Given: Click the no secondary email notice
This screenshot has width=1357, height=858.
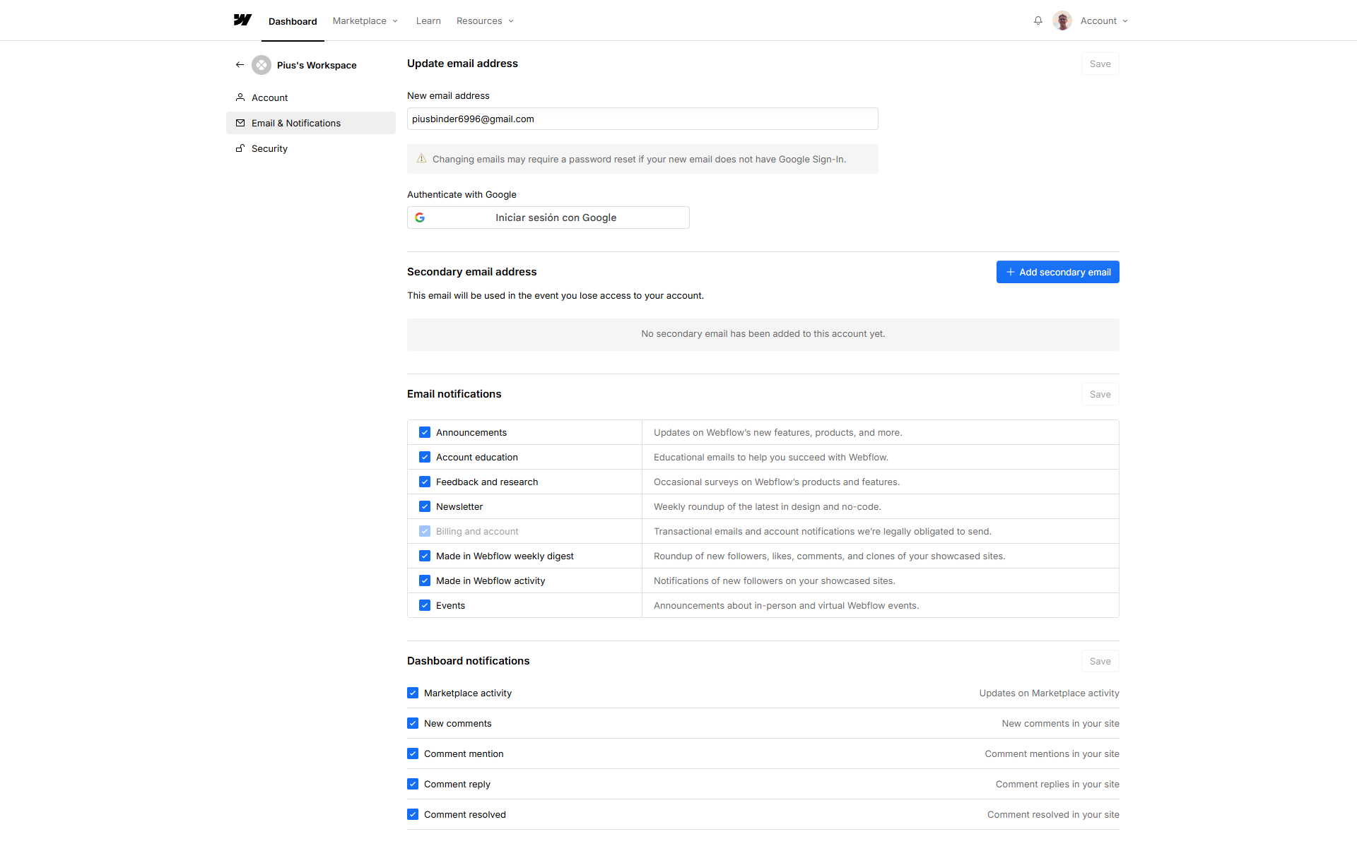Looking at the screenshot, I should coord(763,334).
